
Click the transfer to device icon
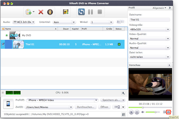click(117, 107)
